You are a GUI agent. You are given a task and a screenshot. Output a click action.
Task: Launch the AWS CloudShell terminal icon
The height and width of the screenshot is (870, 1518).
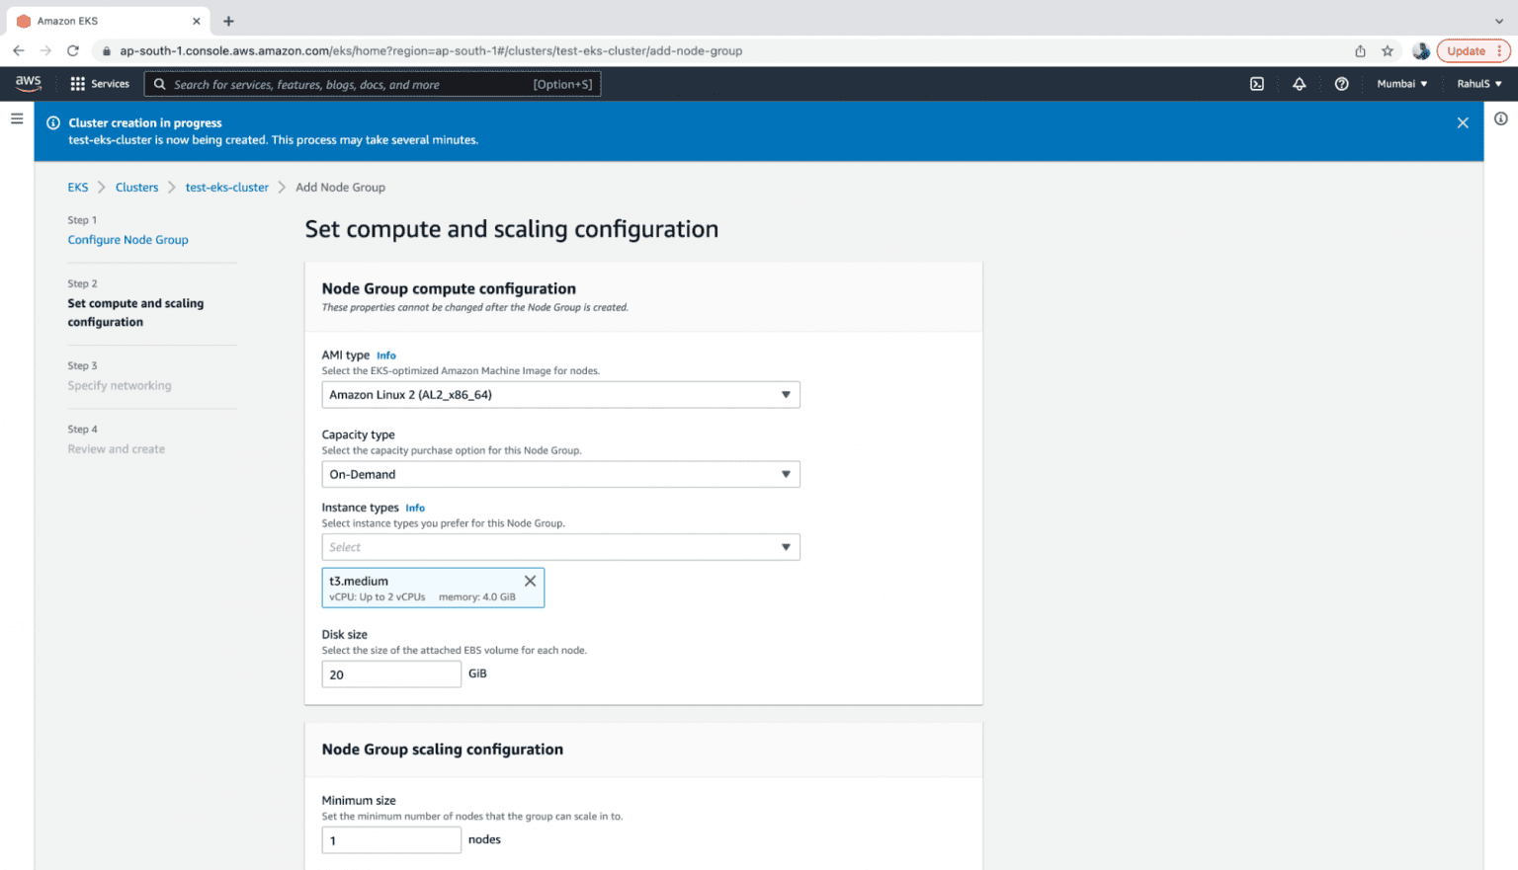pos(1256,84)
